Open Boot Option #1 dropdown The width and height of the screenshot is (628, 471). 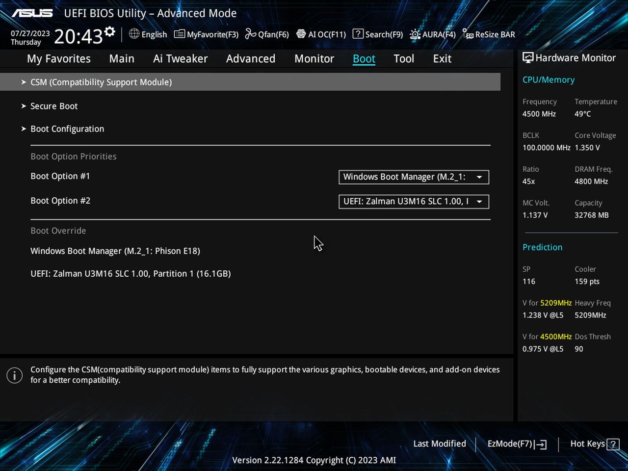coord(414,177)
